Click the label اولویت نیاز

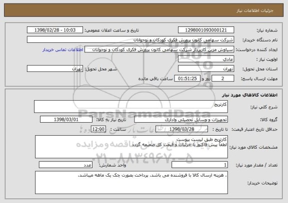click(267, 59)
